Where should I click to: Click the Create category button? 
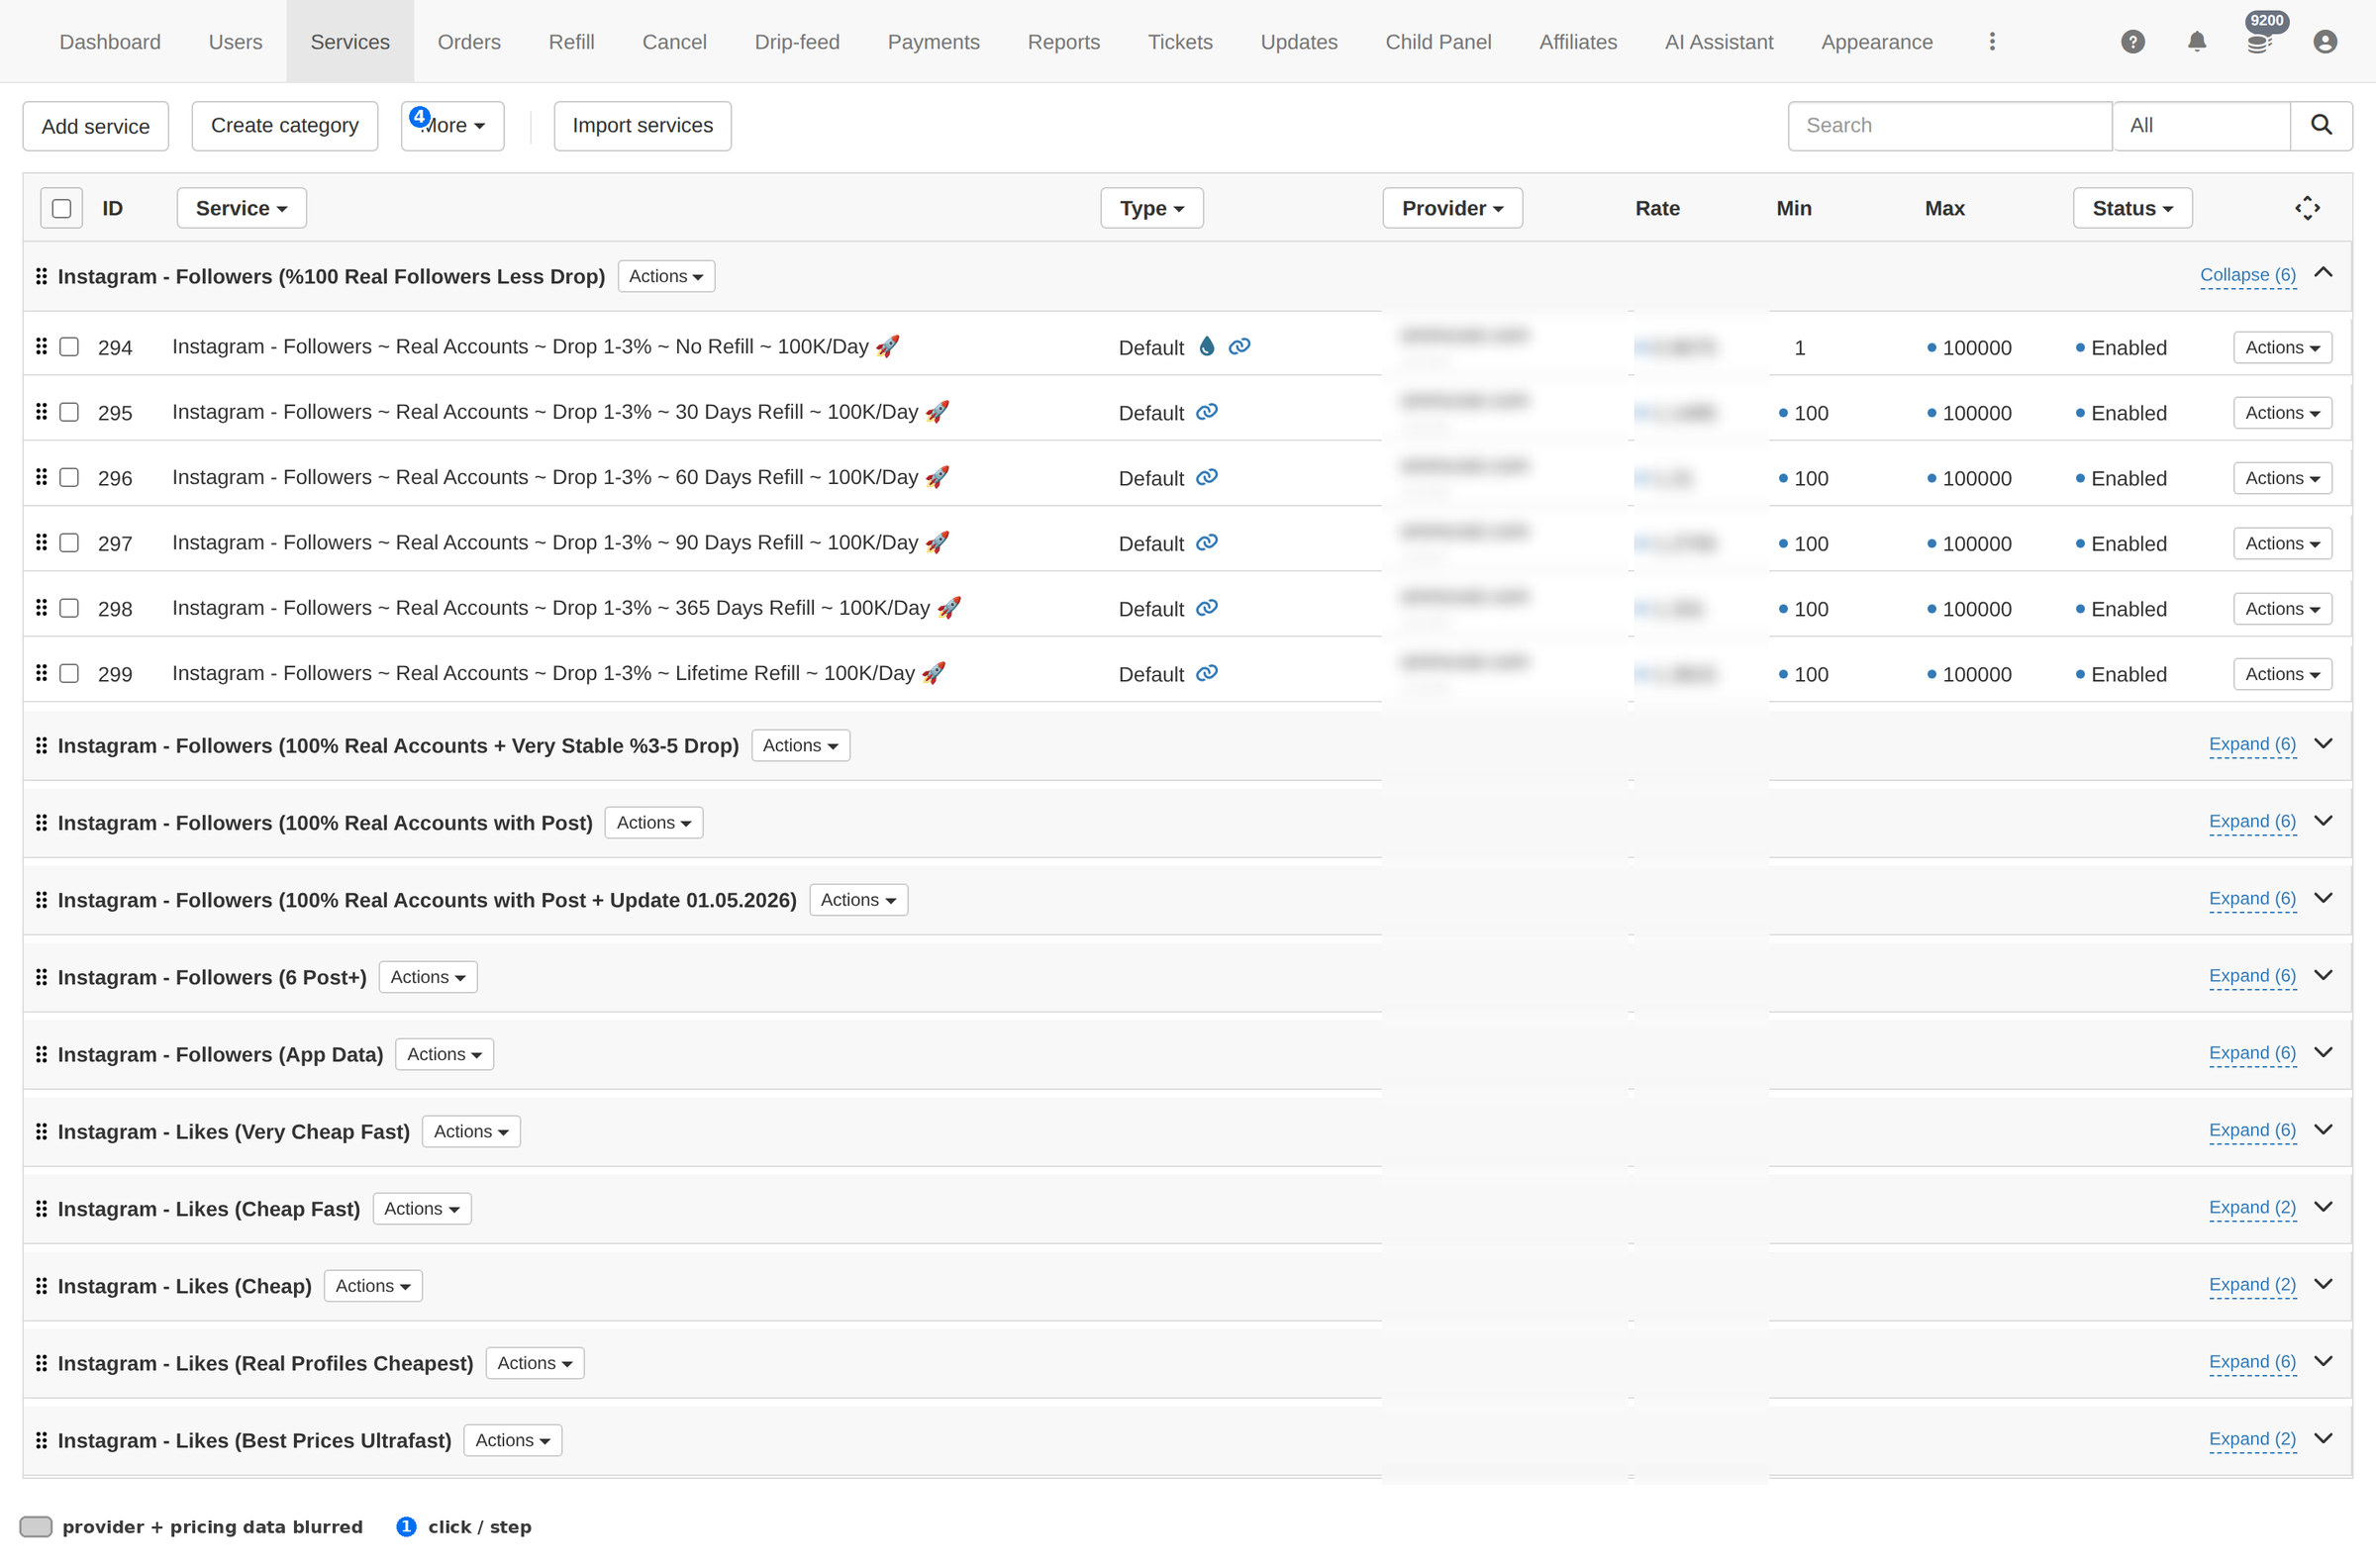(x=285, y=125)
